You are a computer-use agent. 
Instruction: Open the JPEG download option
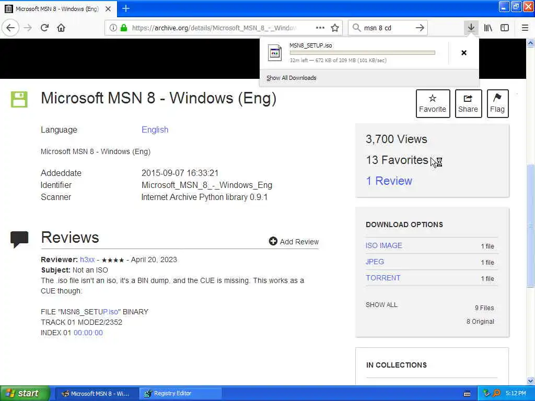(x=375, y=262)
